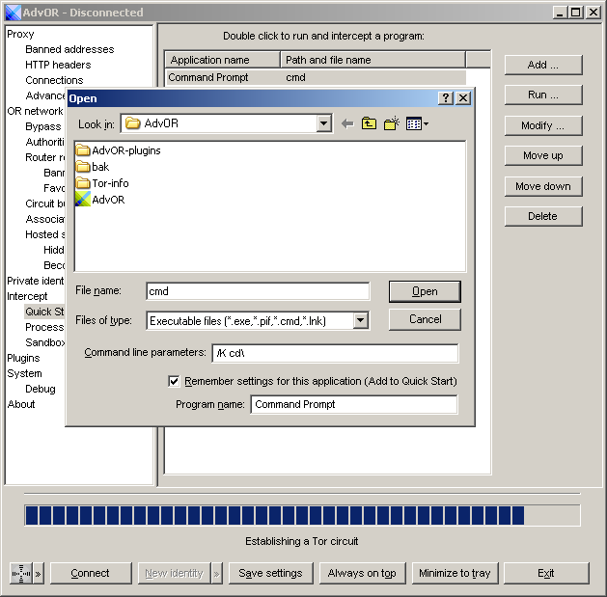607x597 pixels.
Task: Click the crosshair select-window icon button
Action: 21,573
